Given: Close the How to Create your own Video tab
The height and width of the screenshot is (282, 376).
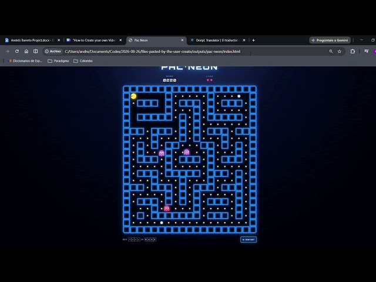Looking at the screenshot, I should click(x=120, y=41).
